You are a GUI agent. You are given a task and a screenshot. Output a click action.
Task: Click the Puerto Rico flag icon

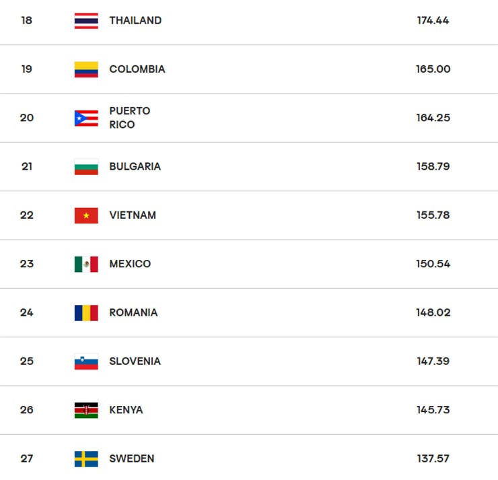pos(86,118)
